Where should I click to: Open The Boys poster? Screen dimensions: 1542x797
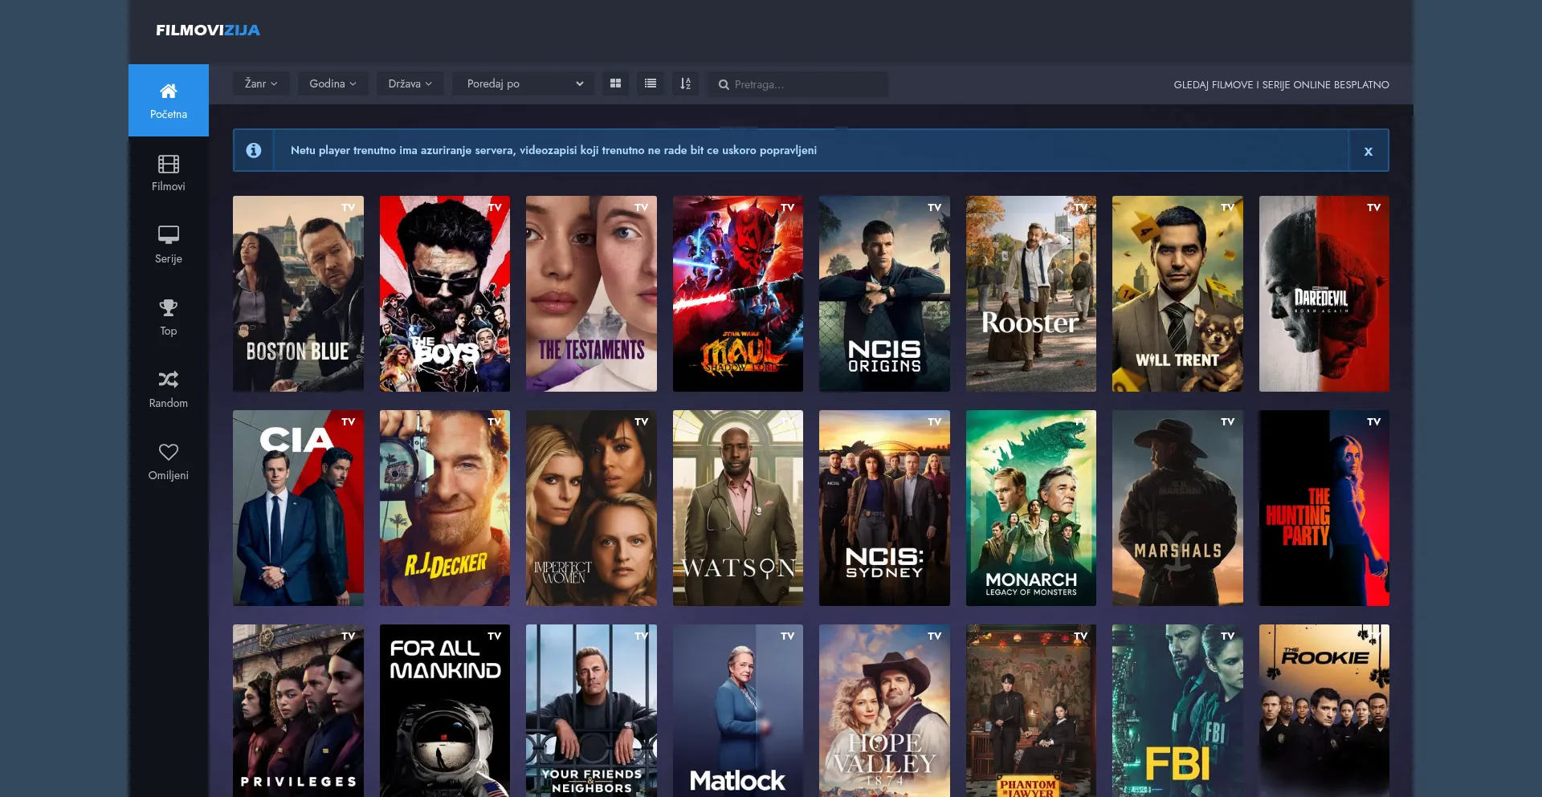(x=445, y=294)
